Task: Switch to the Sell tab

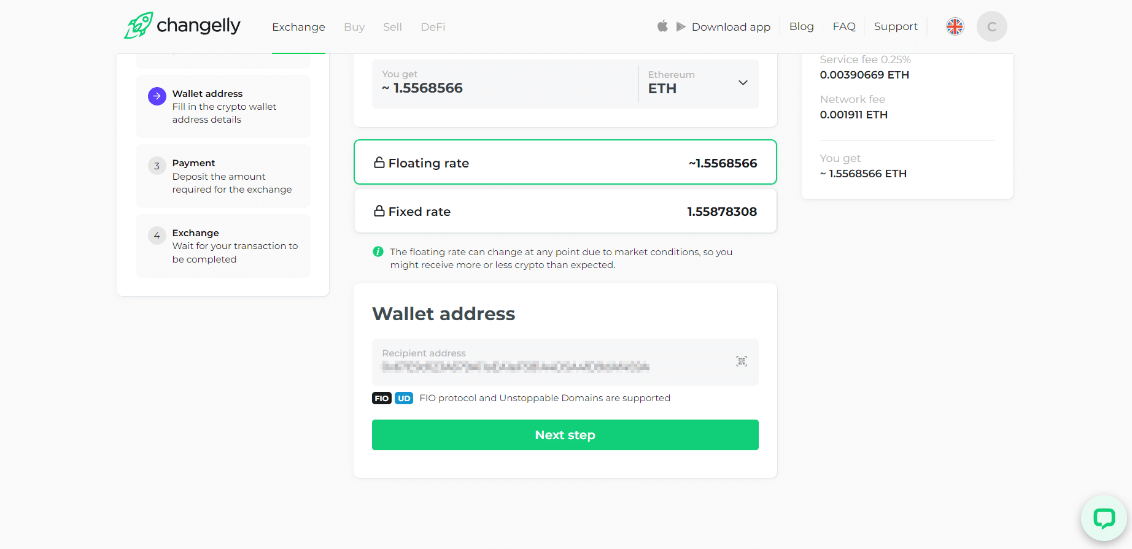Action: (x=392, y=27)
